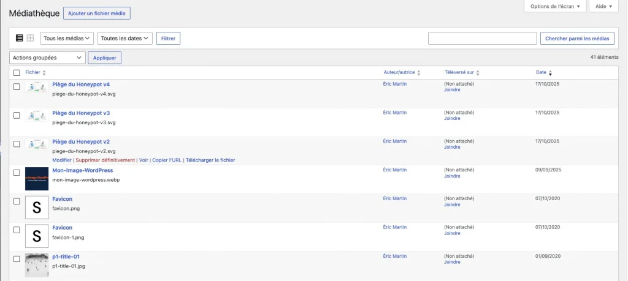Click filename piege-du-honeypot-v4.svg text
The image size is (628, 281).
coord(84,94)
